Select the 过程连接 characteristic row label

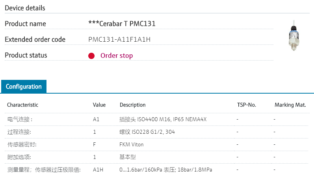coord(19,132)
